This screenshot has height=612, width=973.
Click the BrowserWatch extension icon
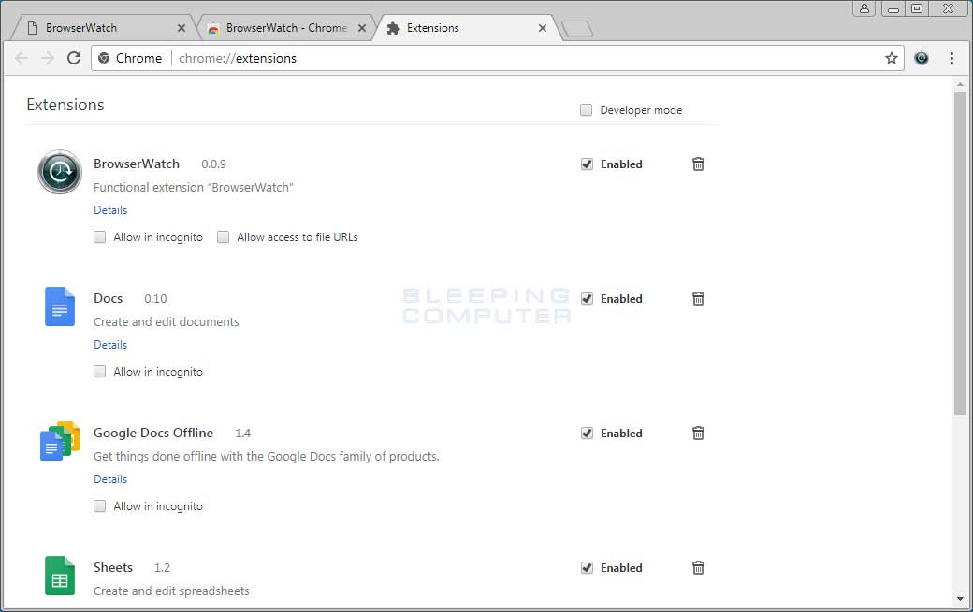click(59, 172)
